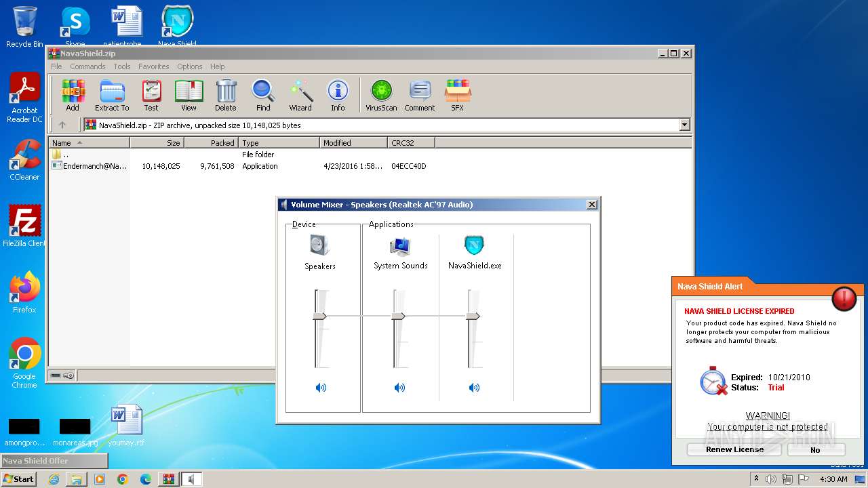Viewport: 868px width, 488px height.
Task: Click the Info toolbar icon
Action: (x=338, y=95)
